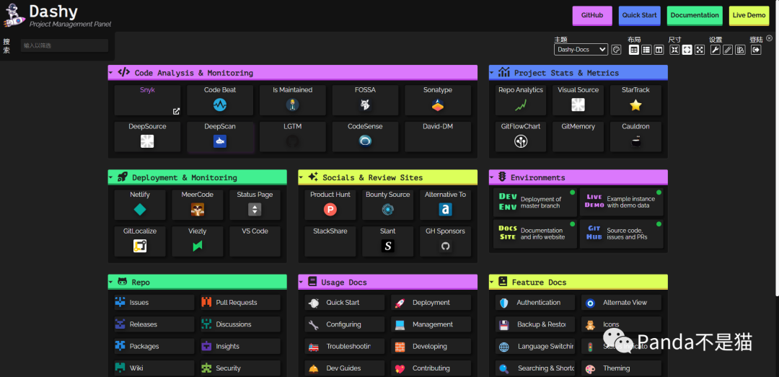Set item size to large

tap(700, 50)
